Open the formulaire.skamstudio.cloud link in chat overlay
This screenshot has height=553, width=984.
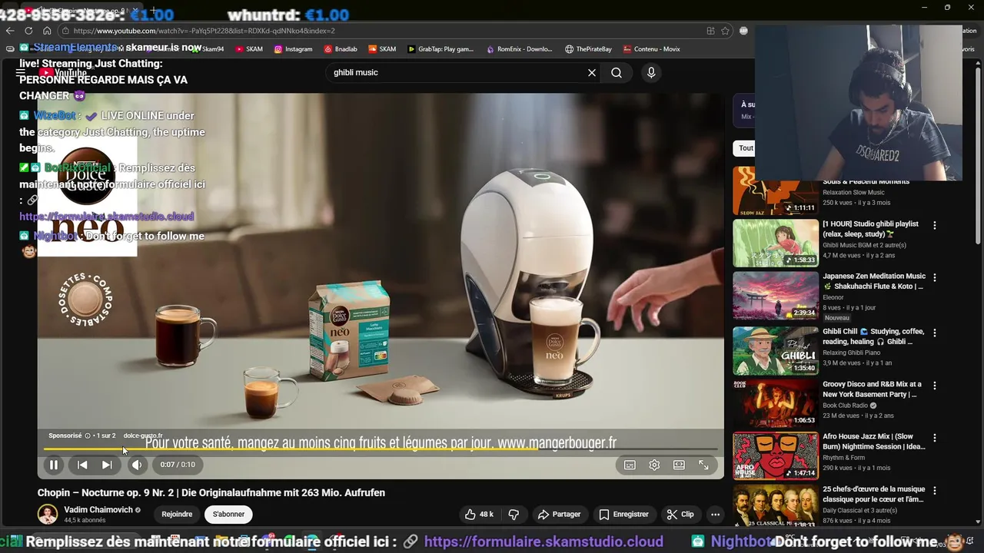pos(107,217)
